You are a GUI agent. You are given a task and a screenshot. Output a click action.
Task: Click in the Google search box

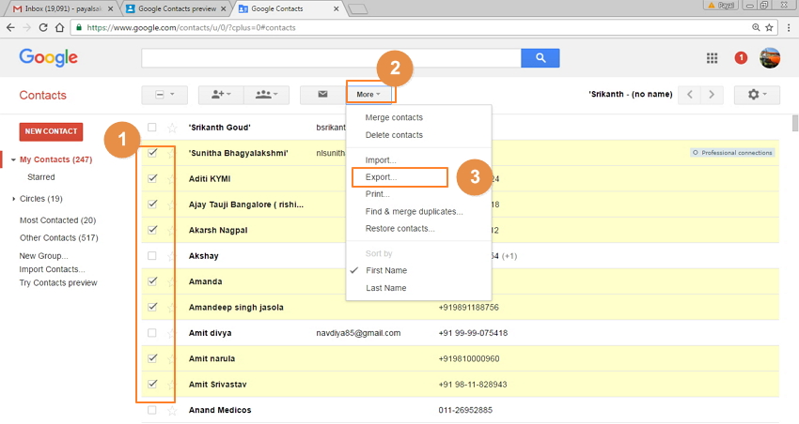330,58
